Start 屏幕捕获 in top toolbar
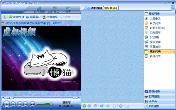The width and height of the screenshot is (176, 110). (x=33, y=17)
